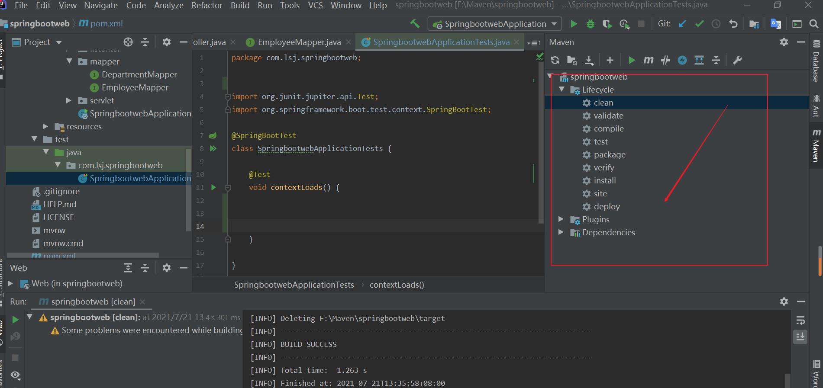The height and width of the screenshot is (388, 823).
Task: Toggle the eye icon in Run panel
Action: 16,375
